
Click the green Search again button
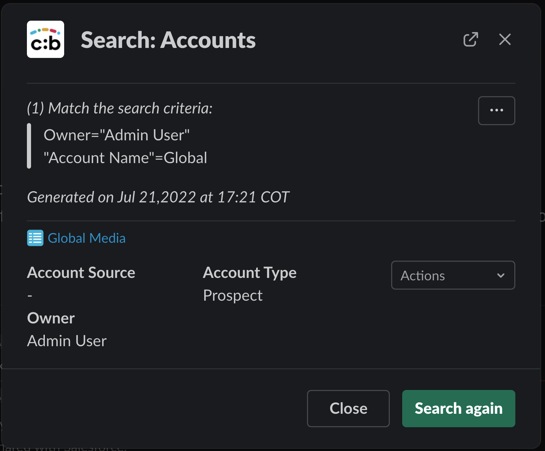[458, 409]
